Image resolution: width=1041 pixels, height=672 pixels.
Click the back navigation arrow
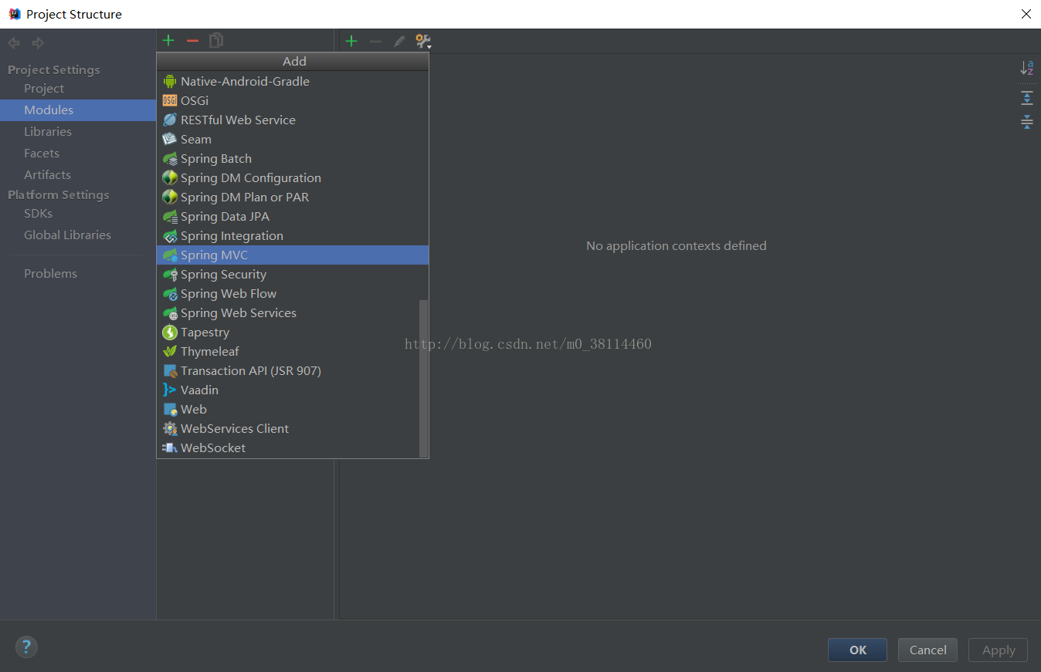click(14, 43)
